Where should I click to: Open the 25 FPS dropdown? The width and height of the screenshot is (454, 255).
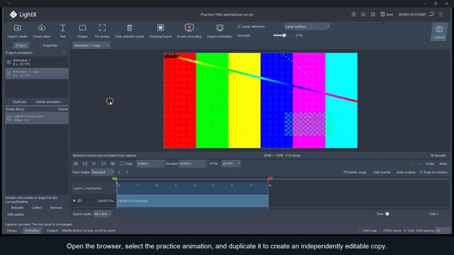231,164
